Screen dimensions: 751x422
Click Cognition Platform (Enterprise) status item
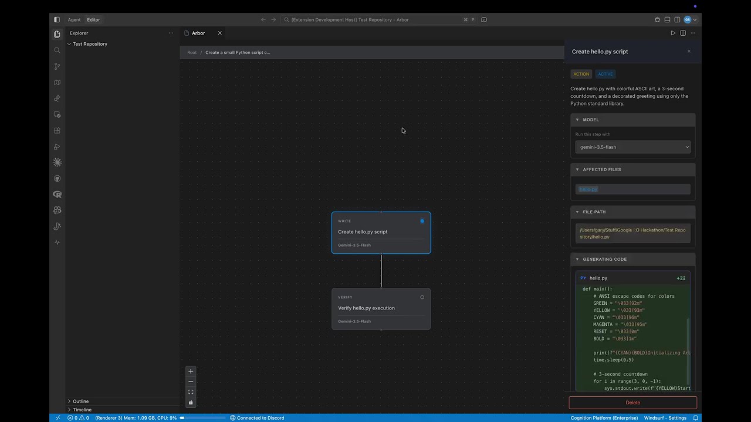click(x=604, y=418)
